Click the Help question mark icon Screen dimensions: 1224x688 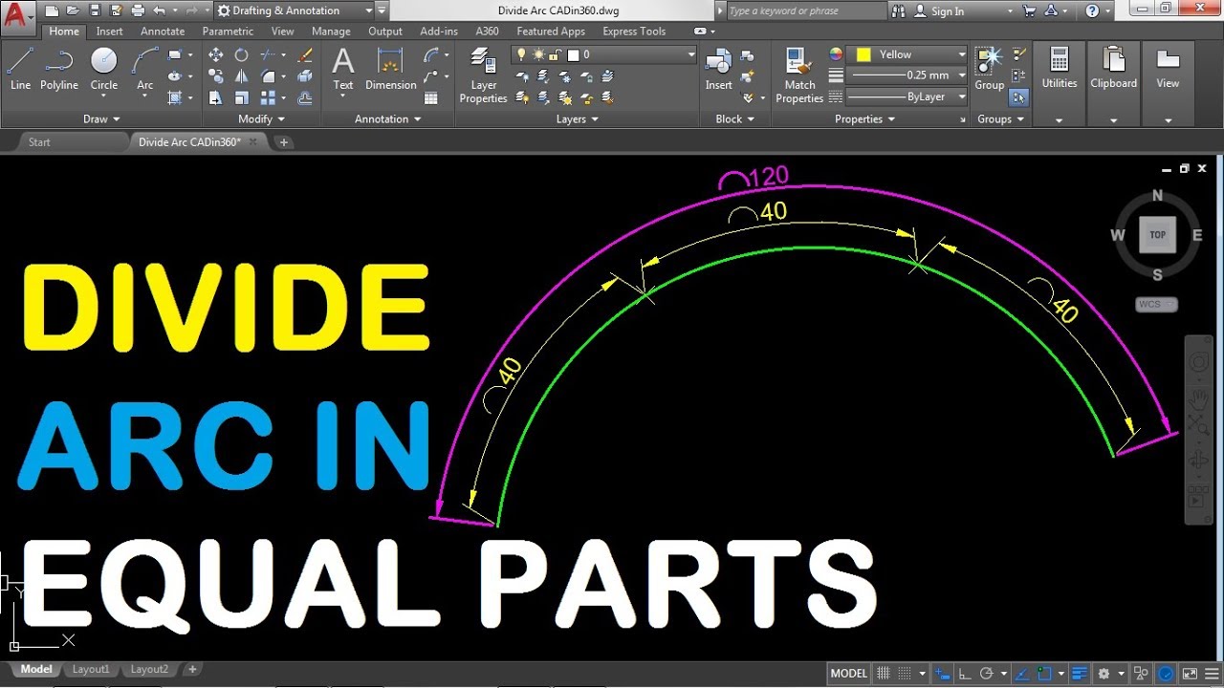(1092, 11)
